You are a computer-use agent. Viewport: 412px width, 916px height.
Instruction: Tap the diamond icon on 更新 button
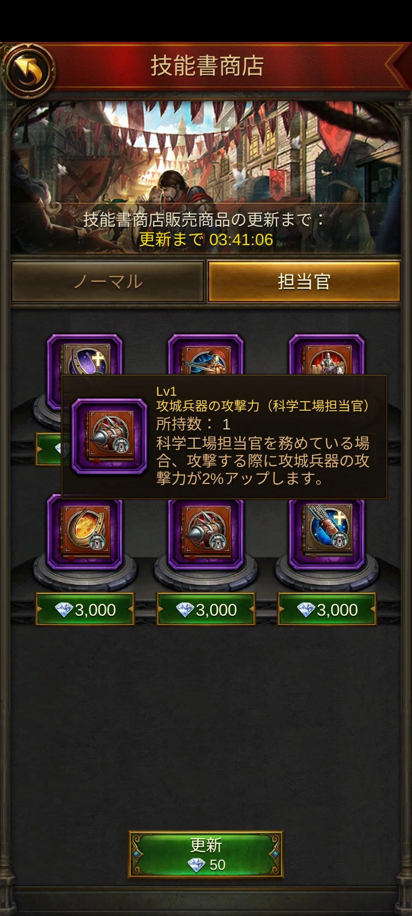point(197,864)
